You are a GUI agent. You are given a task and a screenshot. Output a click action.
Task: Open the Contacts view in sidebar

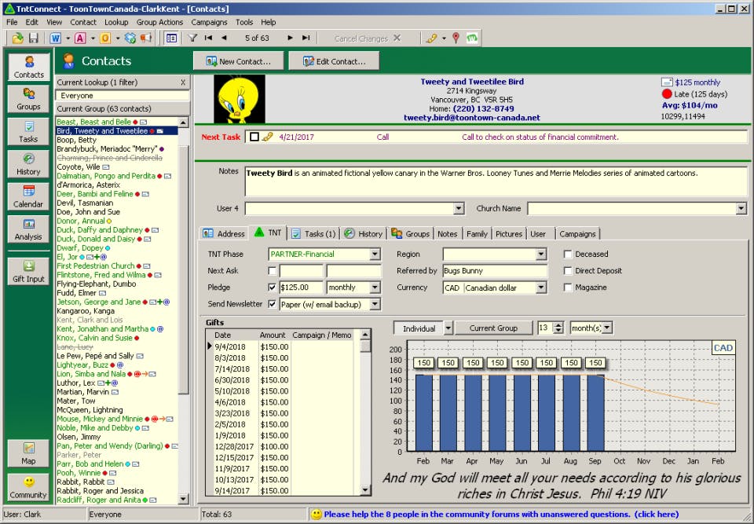pyautogui.click(x=29, y=67)
